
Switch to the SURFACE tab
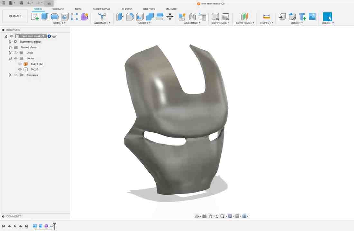[x=58, y=9]
